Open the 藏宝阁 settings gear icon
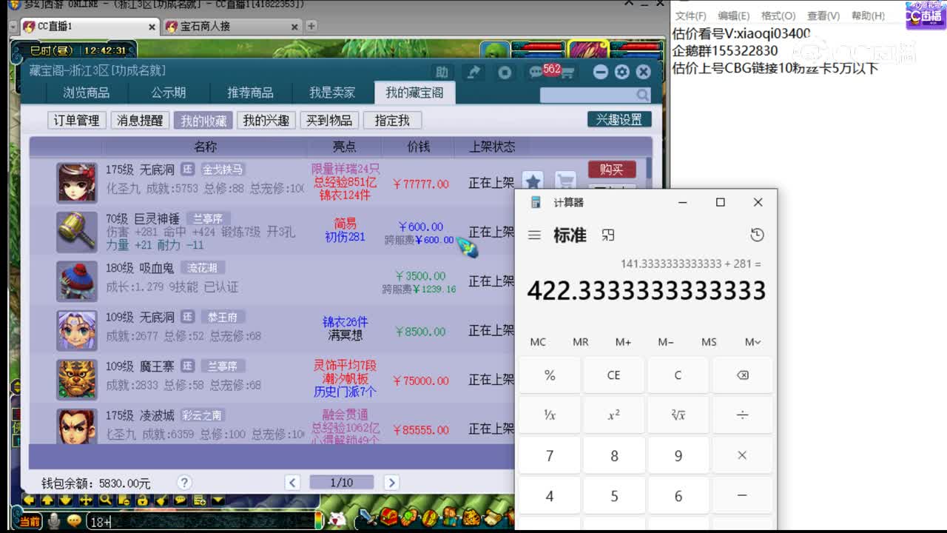The width and height of the screenshot is (947, 533). coord(622,71)
